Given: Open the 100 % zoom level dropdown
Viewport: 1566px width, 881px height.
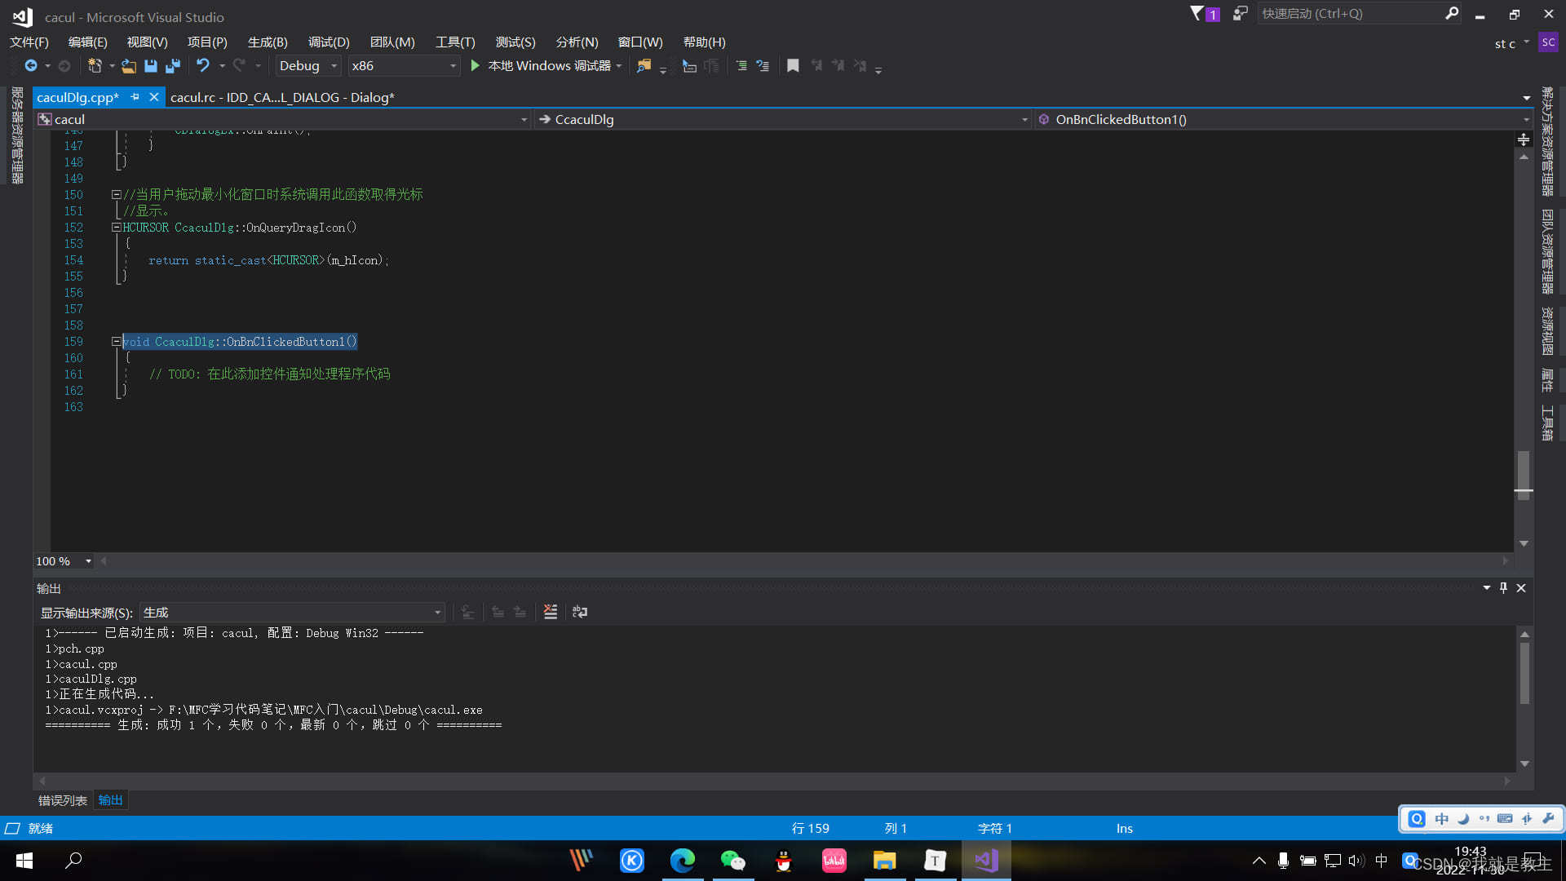Looking at the screenshot, I should (88, 561).
